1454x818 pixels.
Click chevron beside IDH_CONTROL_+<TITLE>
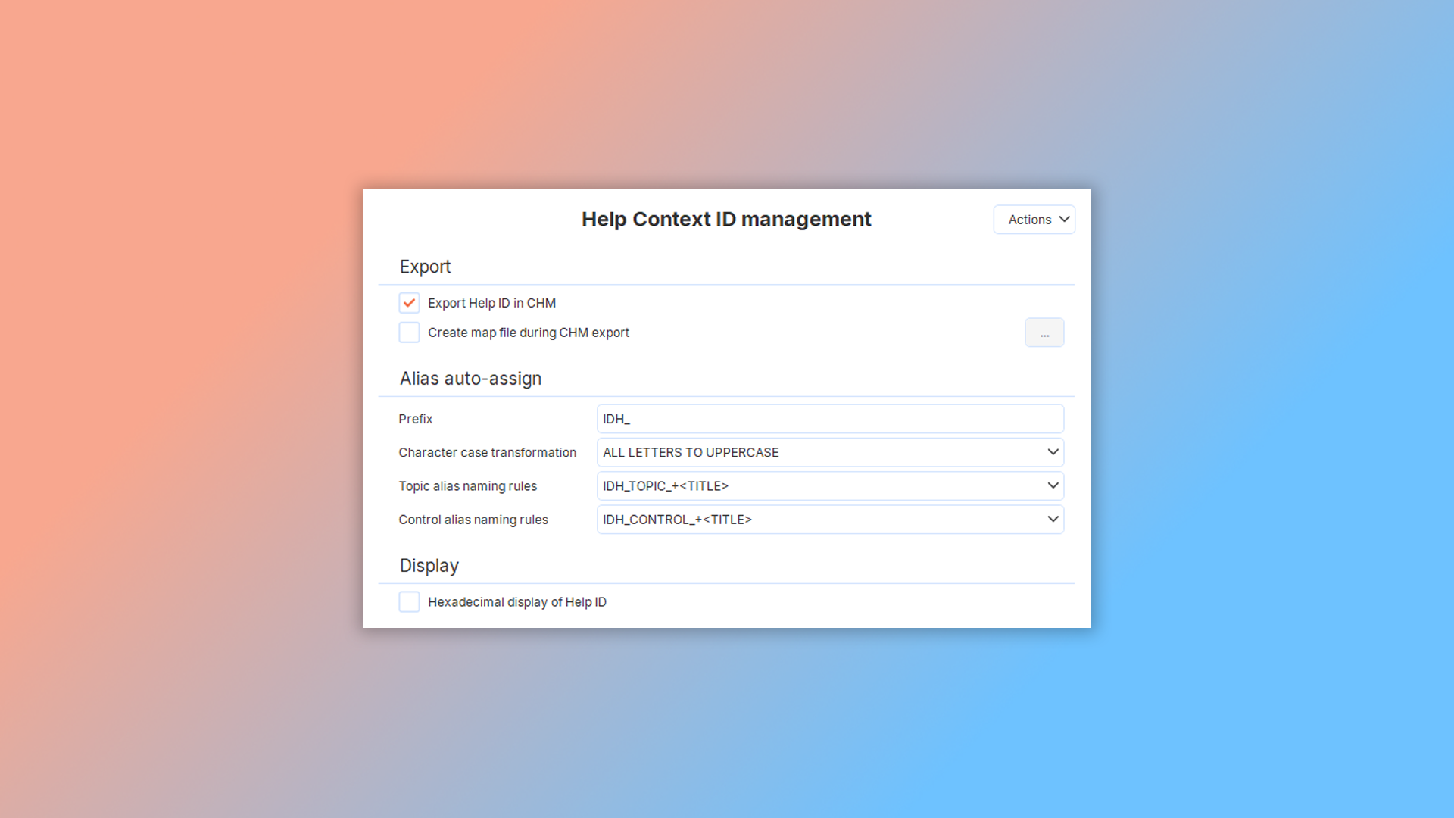1053,519
